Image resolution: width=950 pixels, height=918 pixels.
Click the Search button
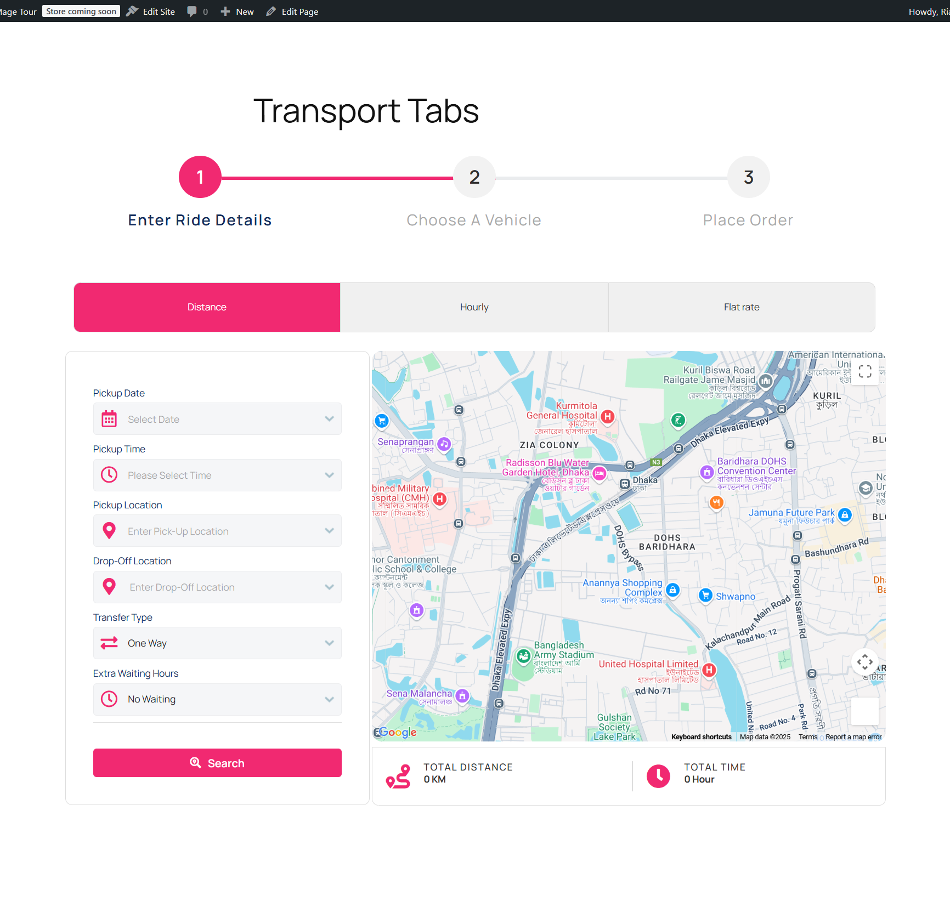click(217, 763)
